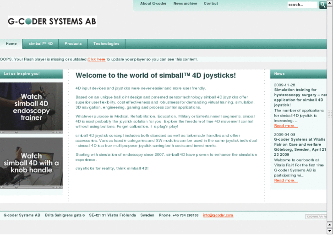Click the 'Let us inspire you!' header
This screenshot has width=333, height=249.
pos(31,74)
